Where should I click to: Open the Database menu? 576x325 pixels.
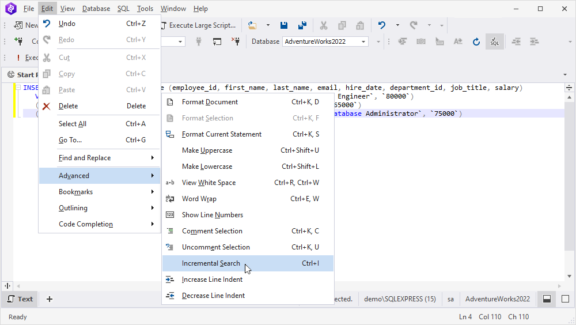point(96,9)
